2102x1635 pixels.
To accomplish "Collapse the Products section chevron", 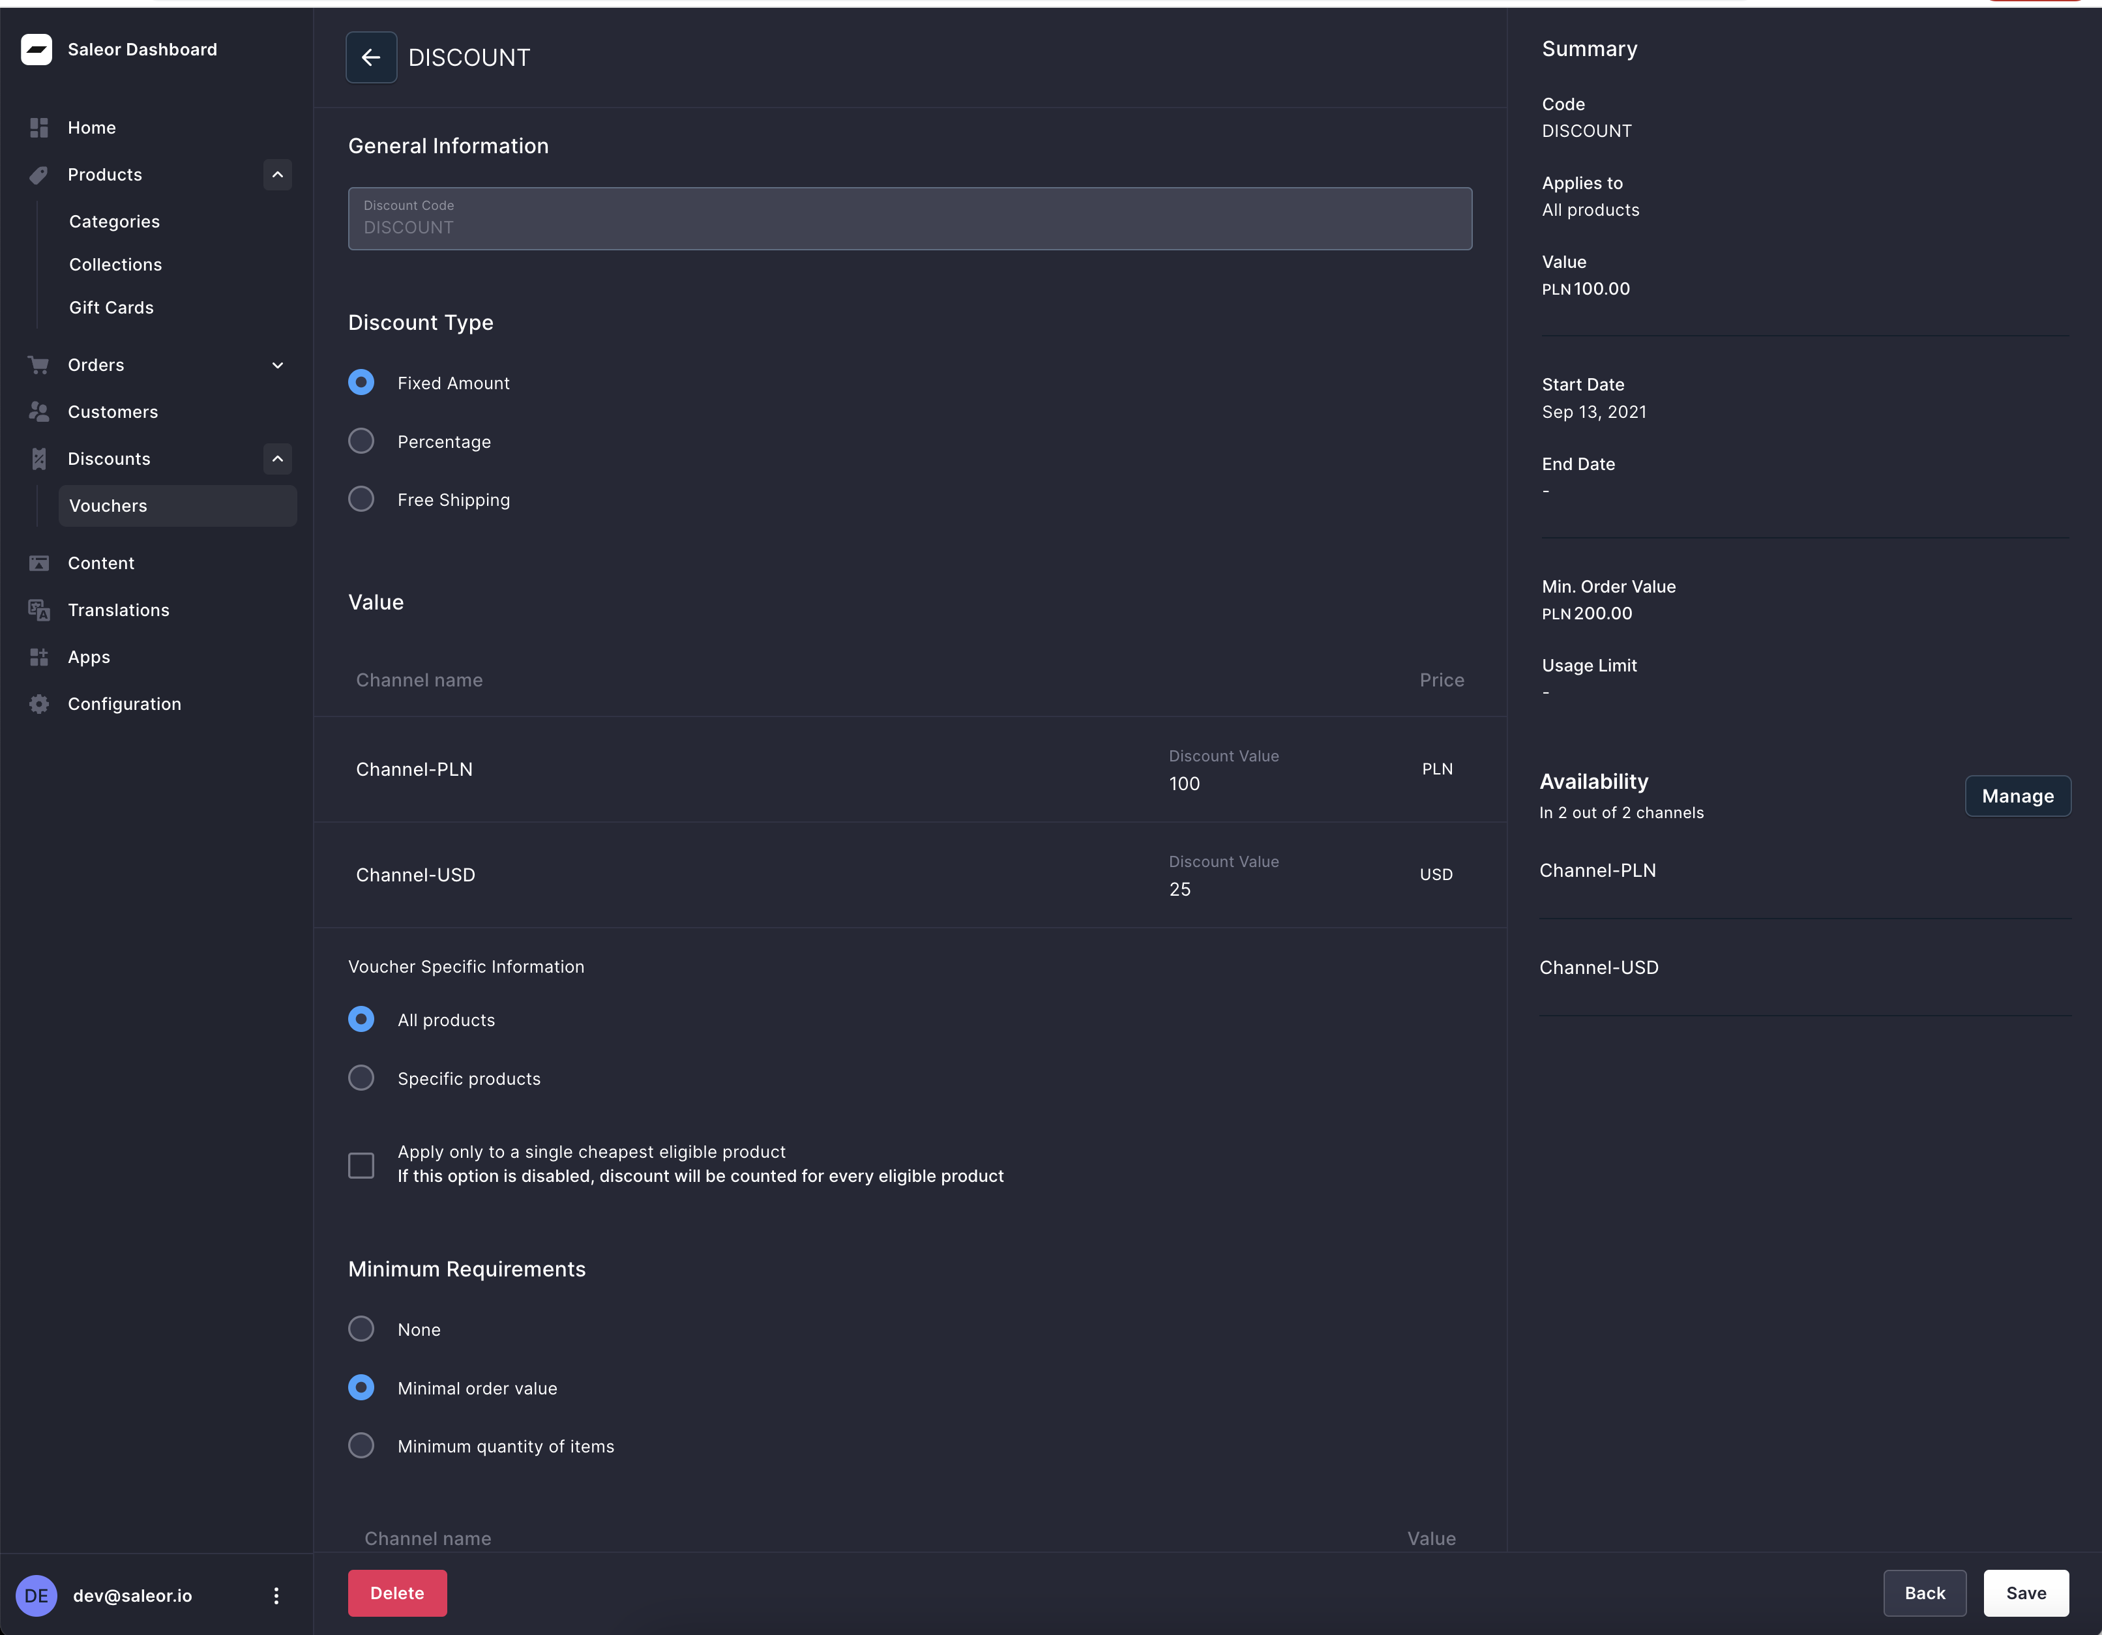I will click(x=277, y=174).
